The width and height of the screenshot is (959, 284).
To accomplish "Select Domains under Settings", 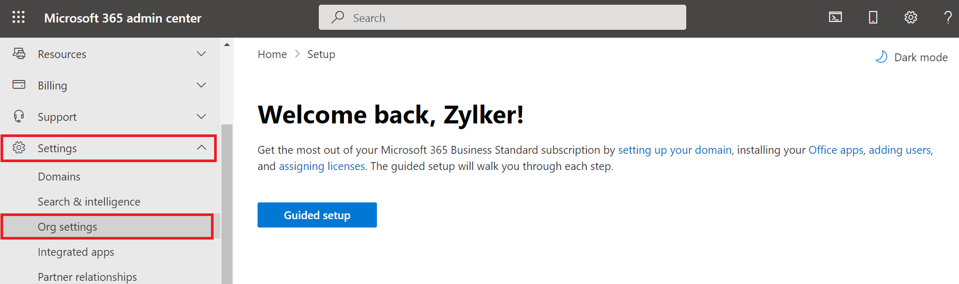I will [59, 177].
